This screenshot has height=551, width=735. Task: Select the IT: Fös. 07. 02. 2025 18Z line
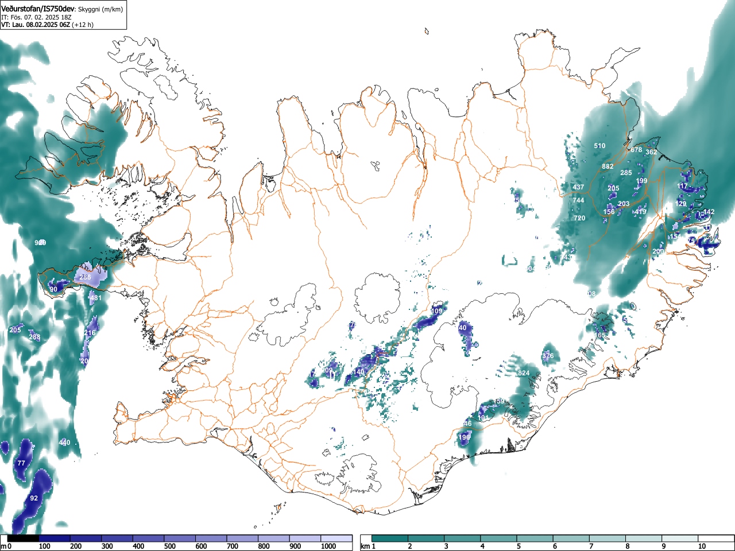tap(36, 17)
